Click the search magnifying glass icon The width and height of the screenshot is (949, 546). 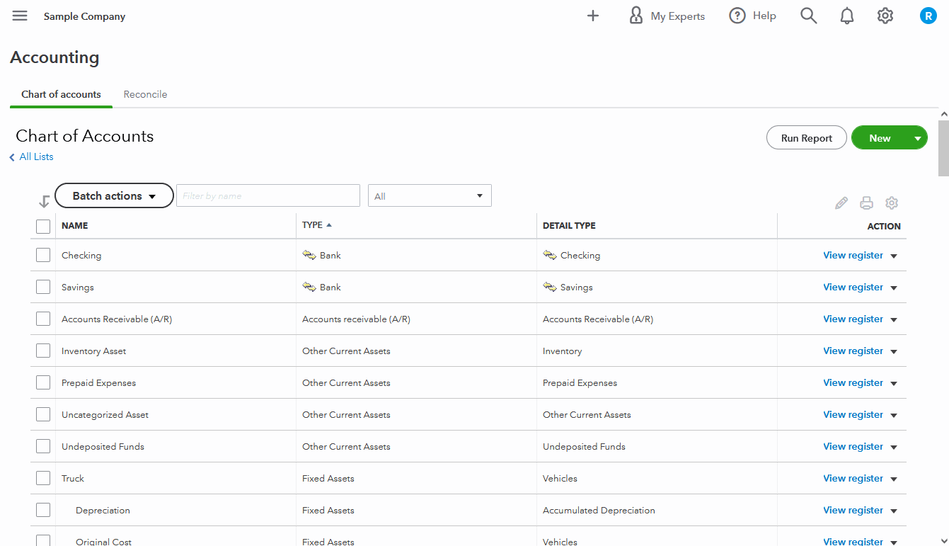click(808, 15)
